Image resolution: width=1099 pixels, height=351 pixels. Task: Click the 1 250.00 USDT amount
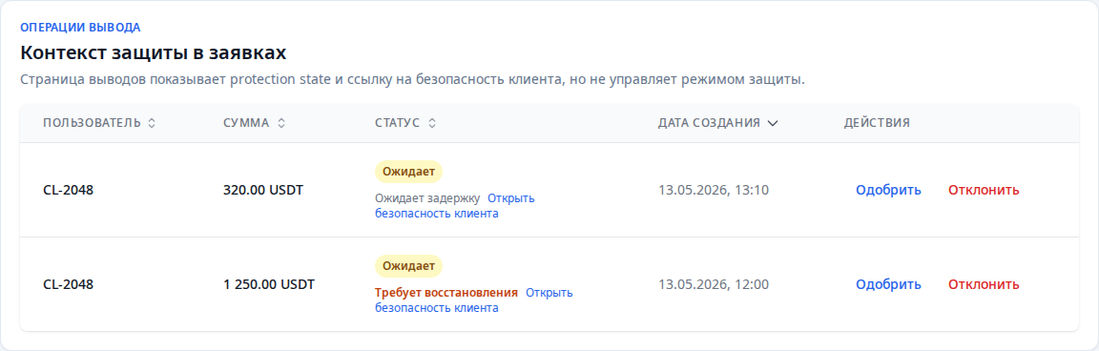pyautogui.click(x=269, y=284)
